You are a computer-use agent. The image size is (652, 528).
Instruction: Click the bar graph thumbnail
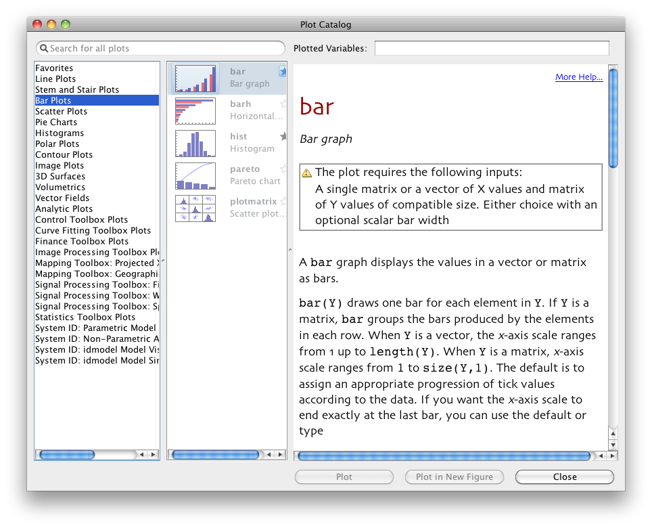click(195, 78)
